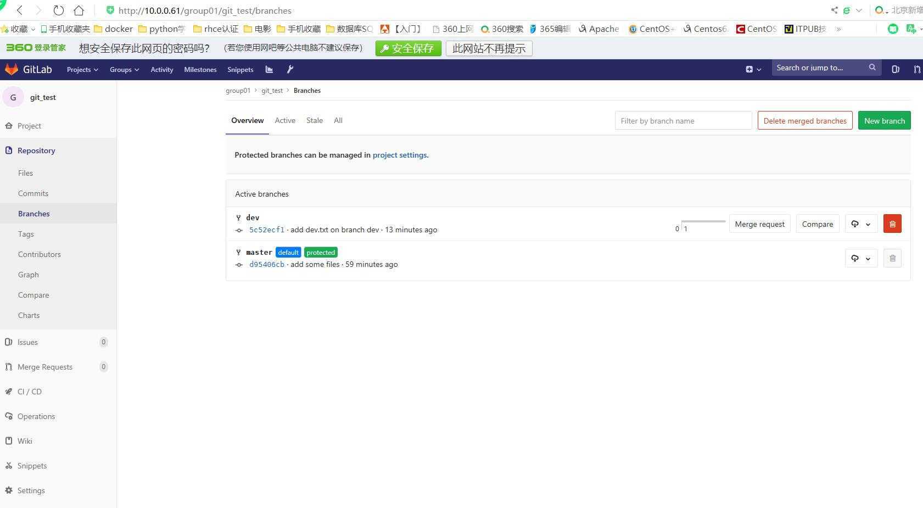The width and height of the screenshot is (923, 508).
Task: Click Compare button for the dev branch
Action: 817,224
